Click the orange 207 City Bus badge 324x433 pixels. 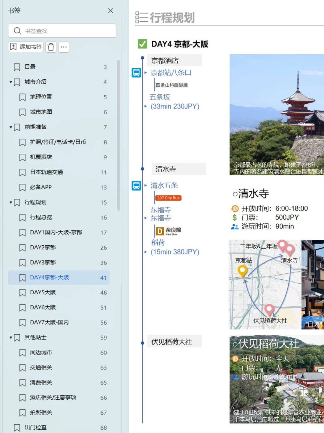coord(168,198)
